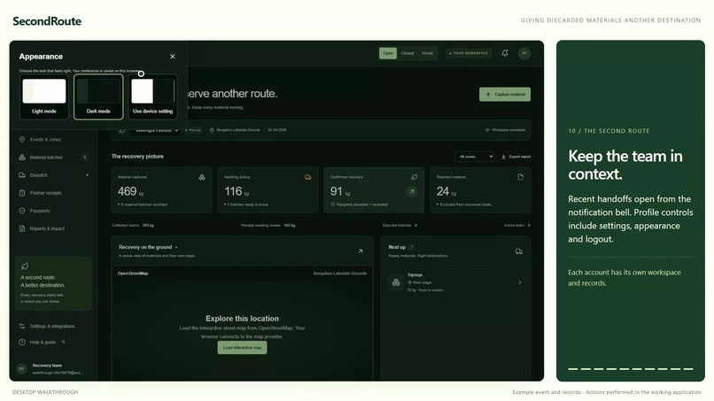
Task: Open the Signage item chevron
Action: [520, 282]
